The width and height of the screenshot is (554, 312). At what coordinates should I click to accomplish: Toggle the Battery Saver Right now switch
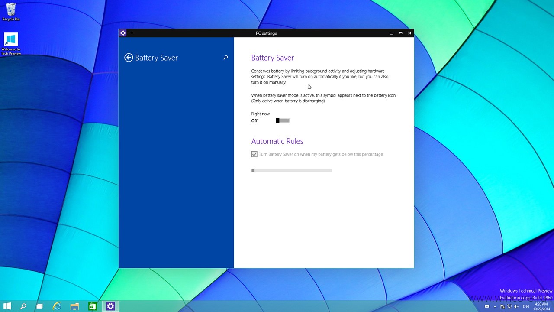pyautogui.click(x=283, y=120)
